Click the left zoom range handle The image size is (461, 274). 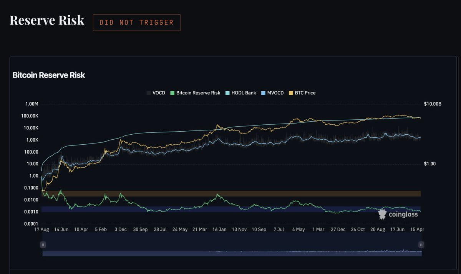(x=43, y=244)
